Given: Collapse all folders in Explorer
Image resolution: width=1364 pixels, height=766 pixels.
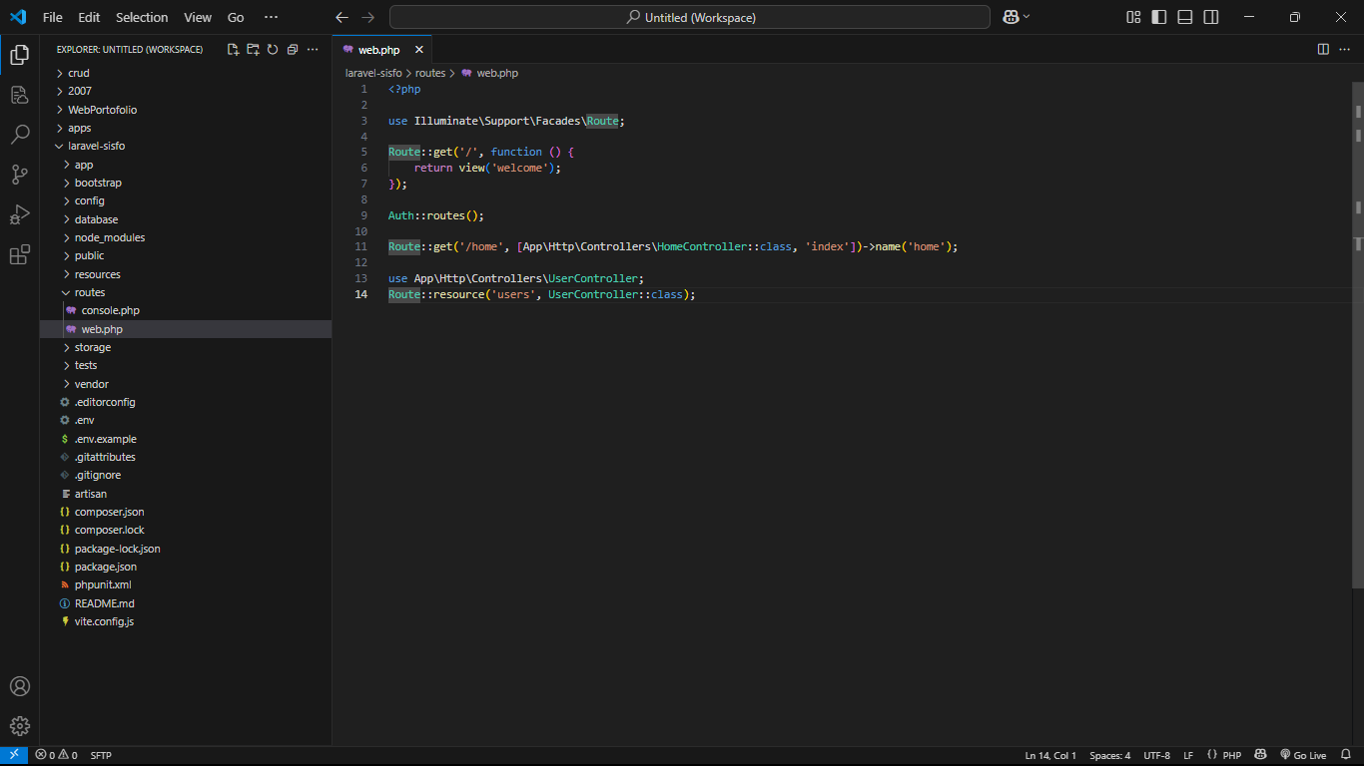Looking at the screenshot, I should pos(293,49).
